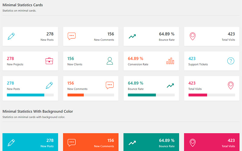The width and height of the screenshot is (242, 151).
Task: Select white trending icon on teal background card
Action: pyautogui.click(x=132, y=143)
